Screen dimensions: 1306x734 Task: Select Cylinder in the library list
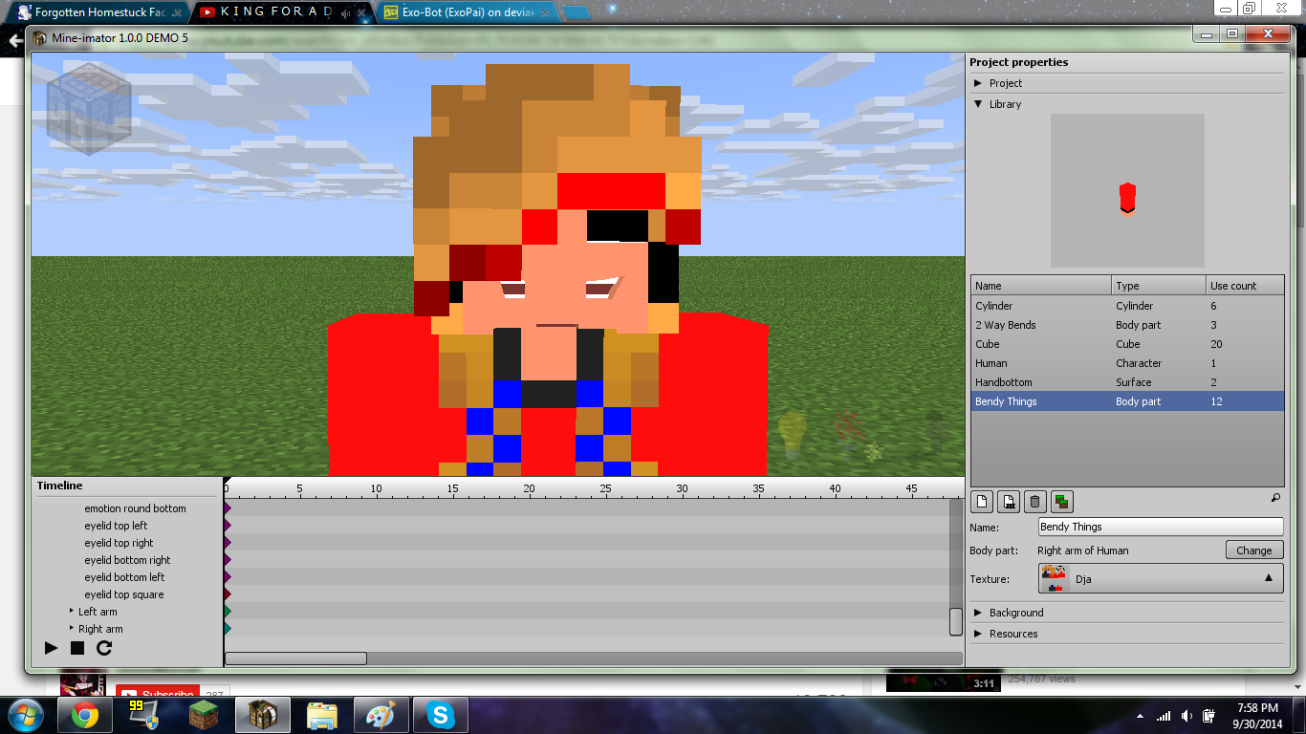tap(1127, 306)
